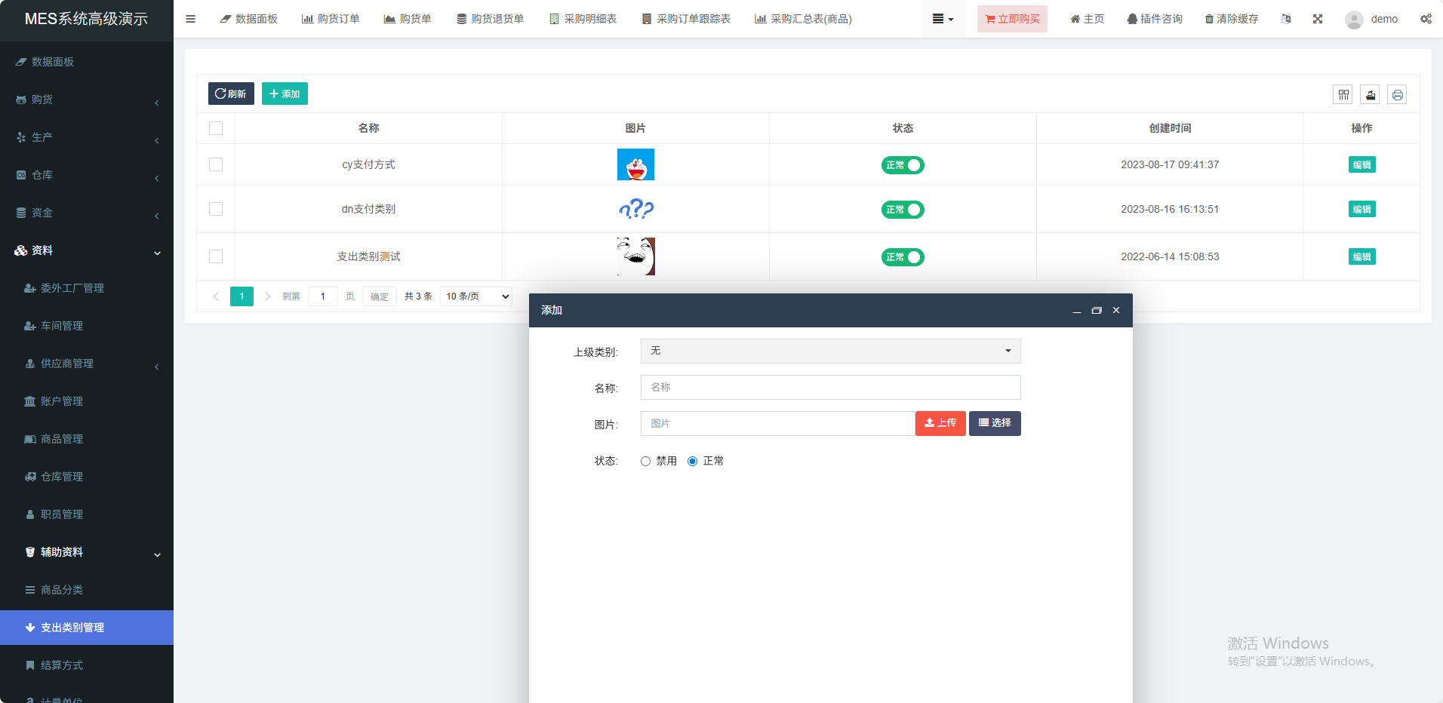Click the 名称 input field in dialog
Image resolution: width=1443 pixels, height=703 pixels.
click(x=830, y=387)
